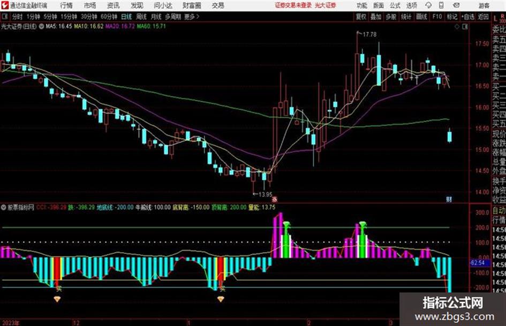
Task: Click the 财 marker near the last candle
Action: [449, 200]
